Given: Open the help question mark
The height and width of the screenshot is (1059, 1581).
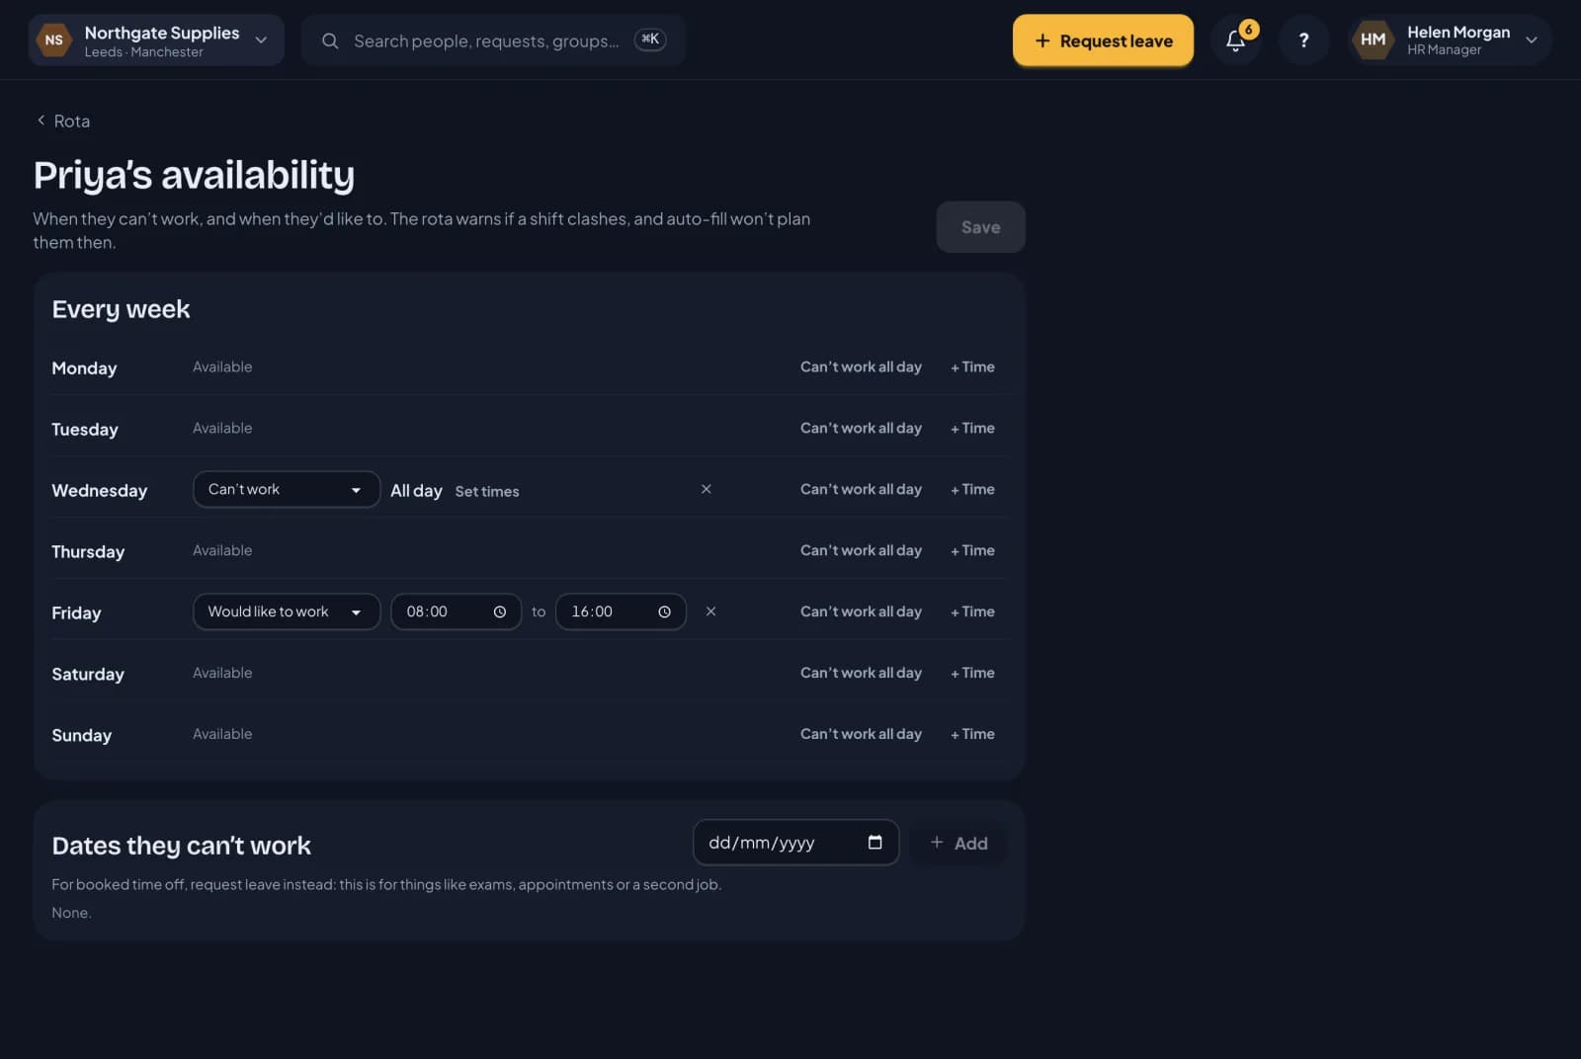Looking at the screenshot, I should (1303, 41).
